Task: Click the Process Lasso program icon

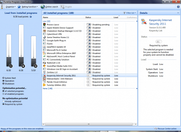Action: (x=44, y=25)
